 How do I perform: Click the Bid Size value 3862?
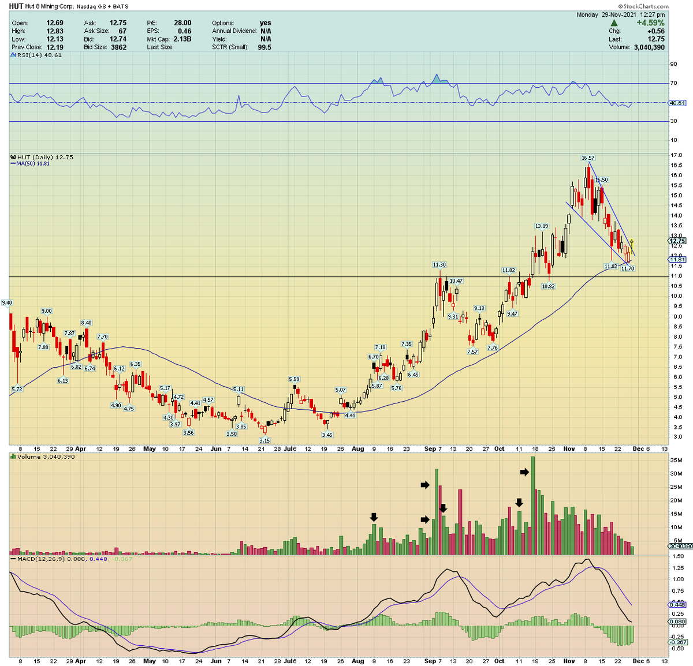pyautogui.click(x=118, y=47)
